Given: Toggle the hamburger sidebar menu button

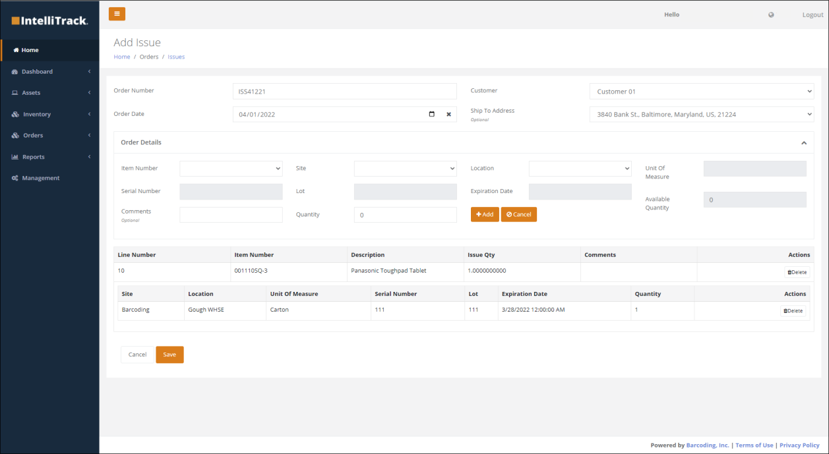Looking at the screenshot, I should 117,14.
